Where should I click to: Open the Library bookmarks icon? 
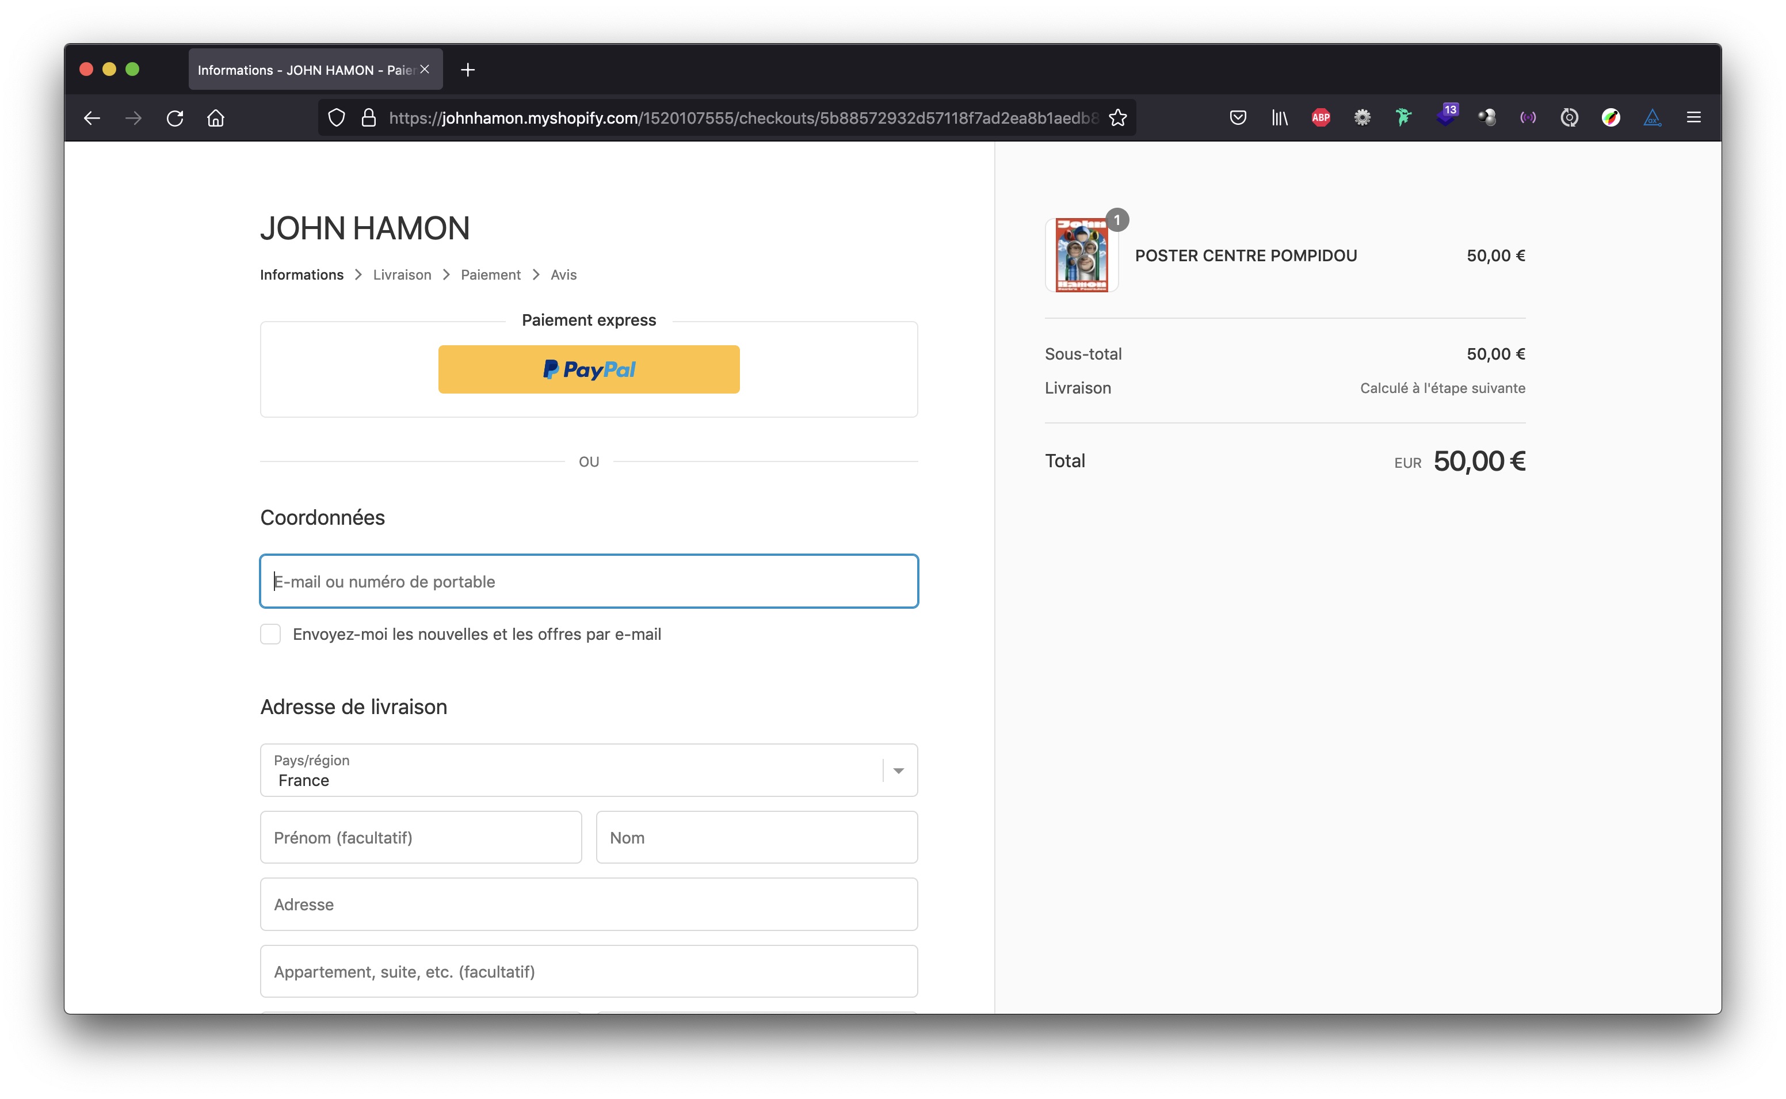tap(1280, 118)
